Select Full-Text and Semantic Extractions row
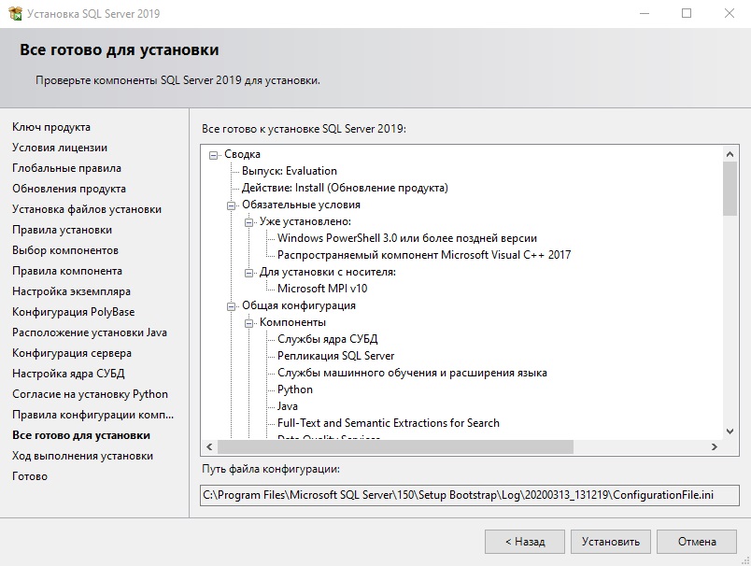This screenshot has width=751, height=566. tap(389, 423)
